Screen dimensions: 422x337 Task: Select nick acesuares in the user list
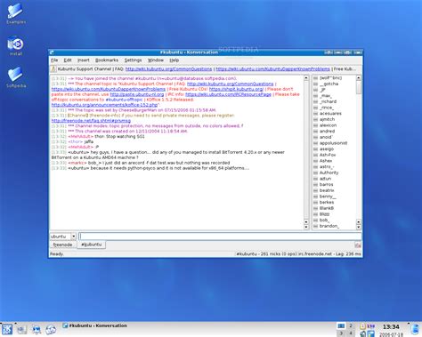coord(330,114)
